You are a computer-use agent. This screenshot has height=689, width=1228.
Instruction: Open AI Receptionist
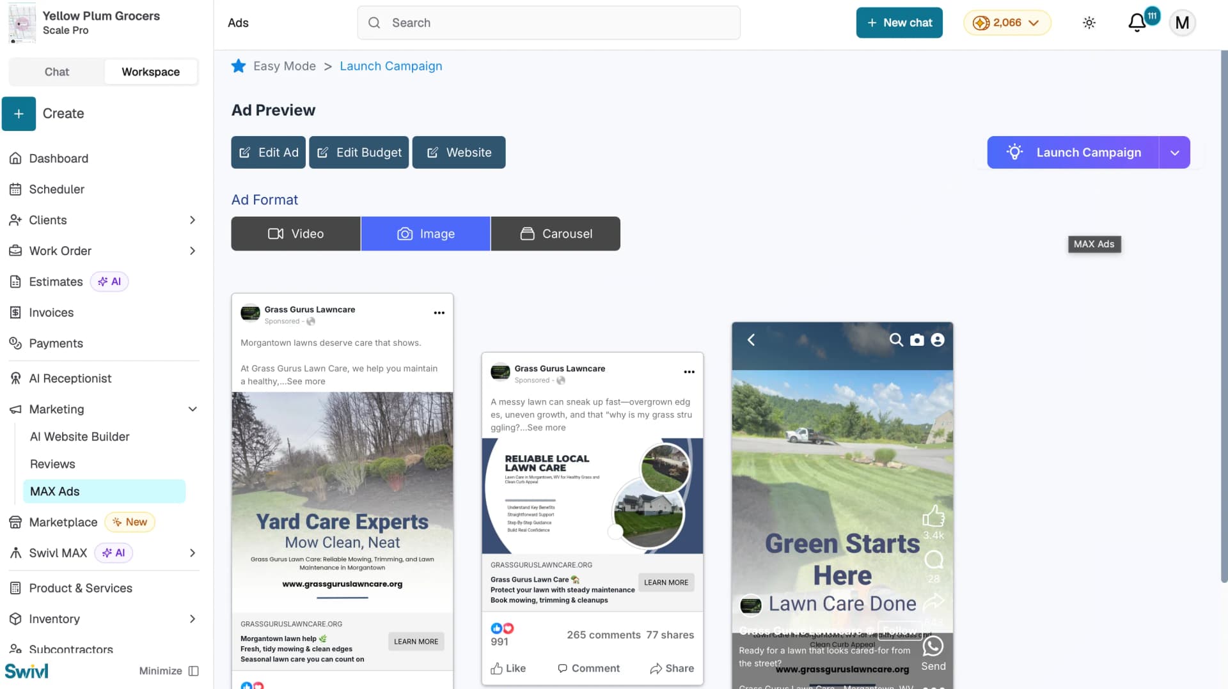coord(70,378)
